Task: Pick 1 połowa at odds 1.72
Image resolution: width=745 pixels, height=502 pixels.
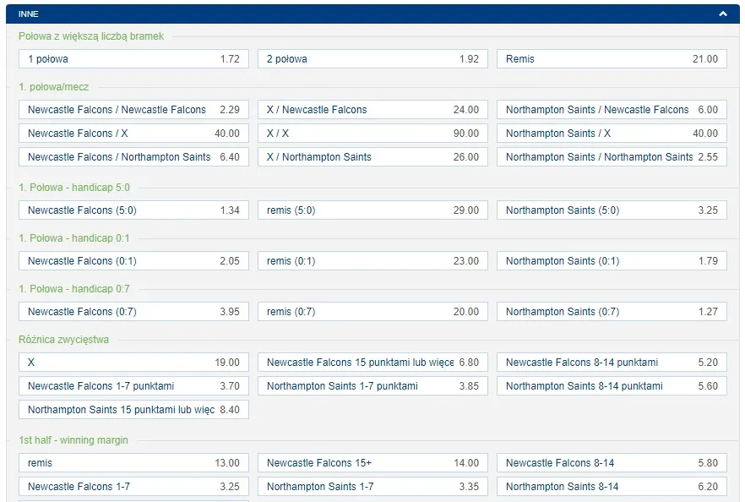Action: click(133, 59)
